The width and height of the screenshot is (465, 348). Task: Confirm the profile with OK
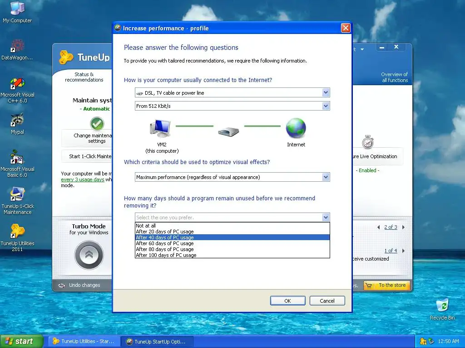(x=287, y=301)
